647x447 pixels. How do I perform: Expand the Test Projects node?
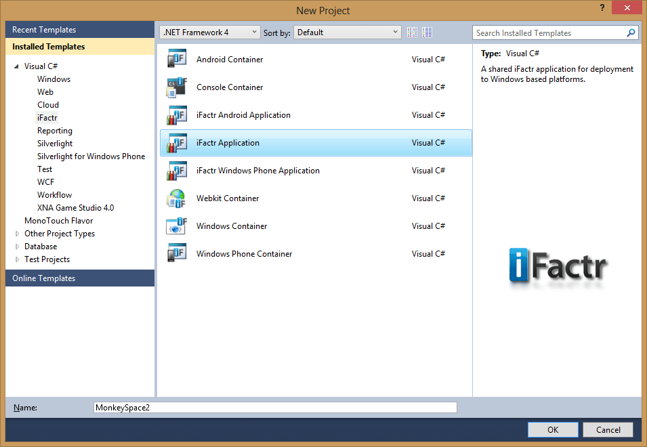17,259
